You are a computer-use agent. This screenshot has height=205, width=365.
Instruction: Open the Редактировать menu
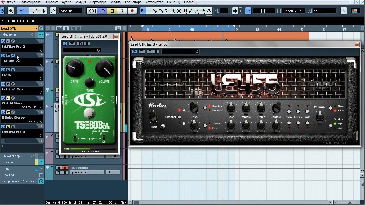pyautogui.click(x=31, y=2)
